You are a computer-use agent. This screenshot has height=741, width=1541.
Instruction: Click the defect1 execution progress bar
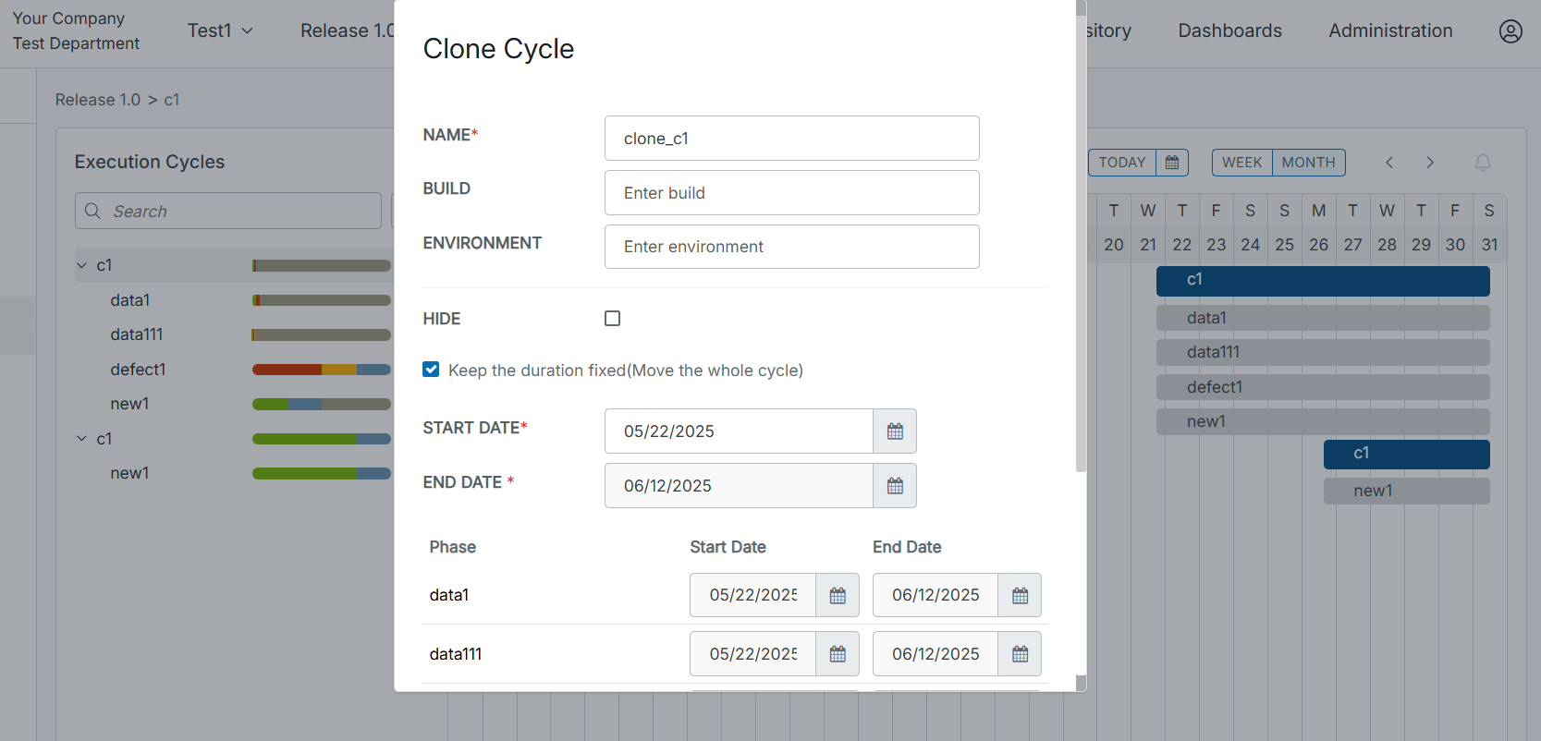(321, 370)
